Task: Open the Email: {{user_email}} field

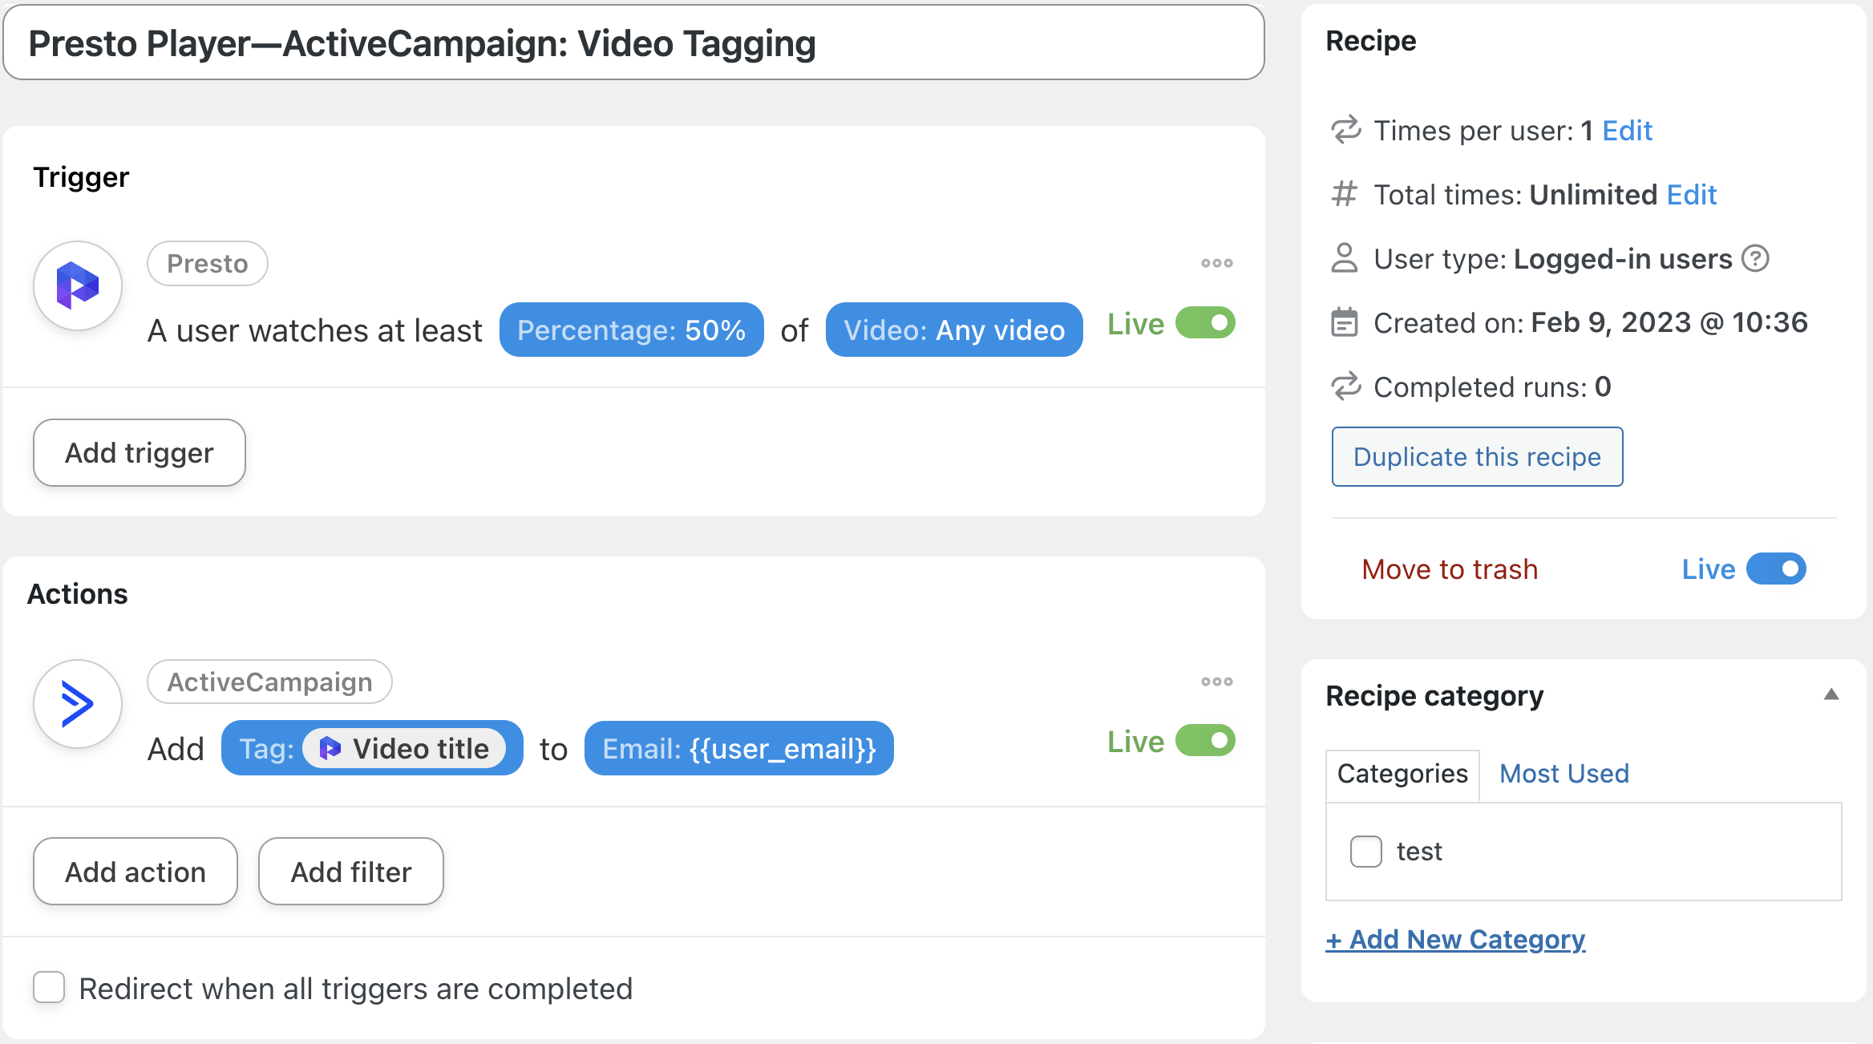Action: click(738, 748)
